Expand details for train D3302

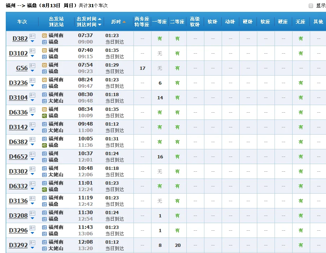coord(32,174)
